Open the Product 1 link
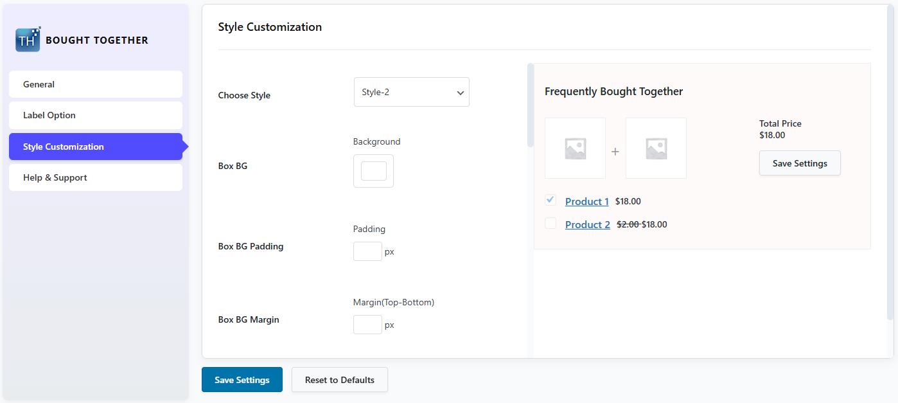 586,202
